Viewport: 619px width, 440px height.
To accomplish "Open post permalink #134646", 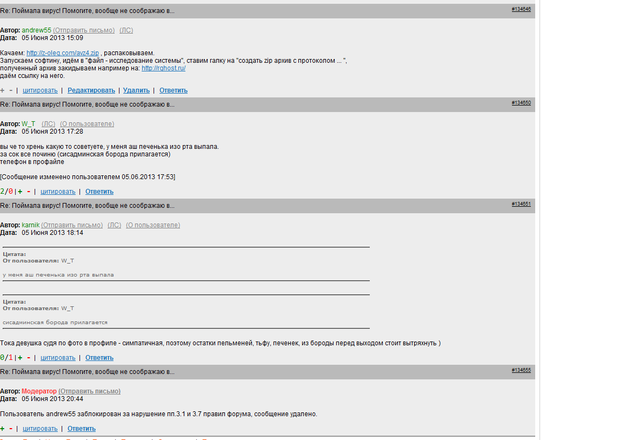I will point(521,9).
